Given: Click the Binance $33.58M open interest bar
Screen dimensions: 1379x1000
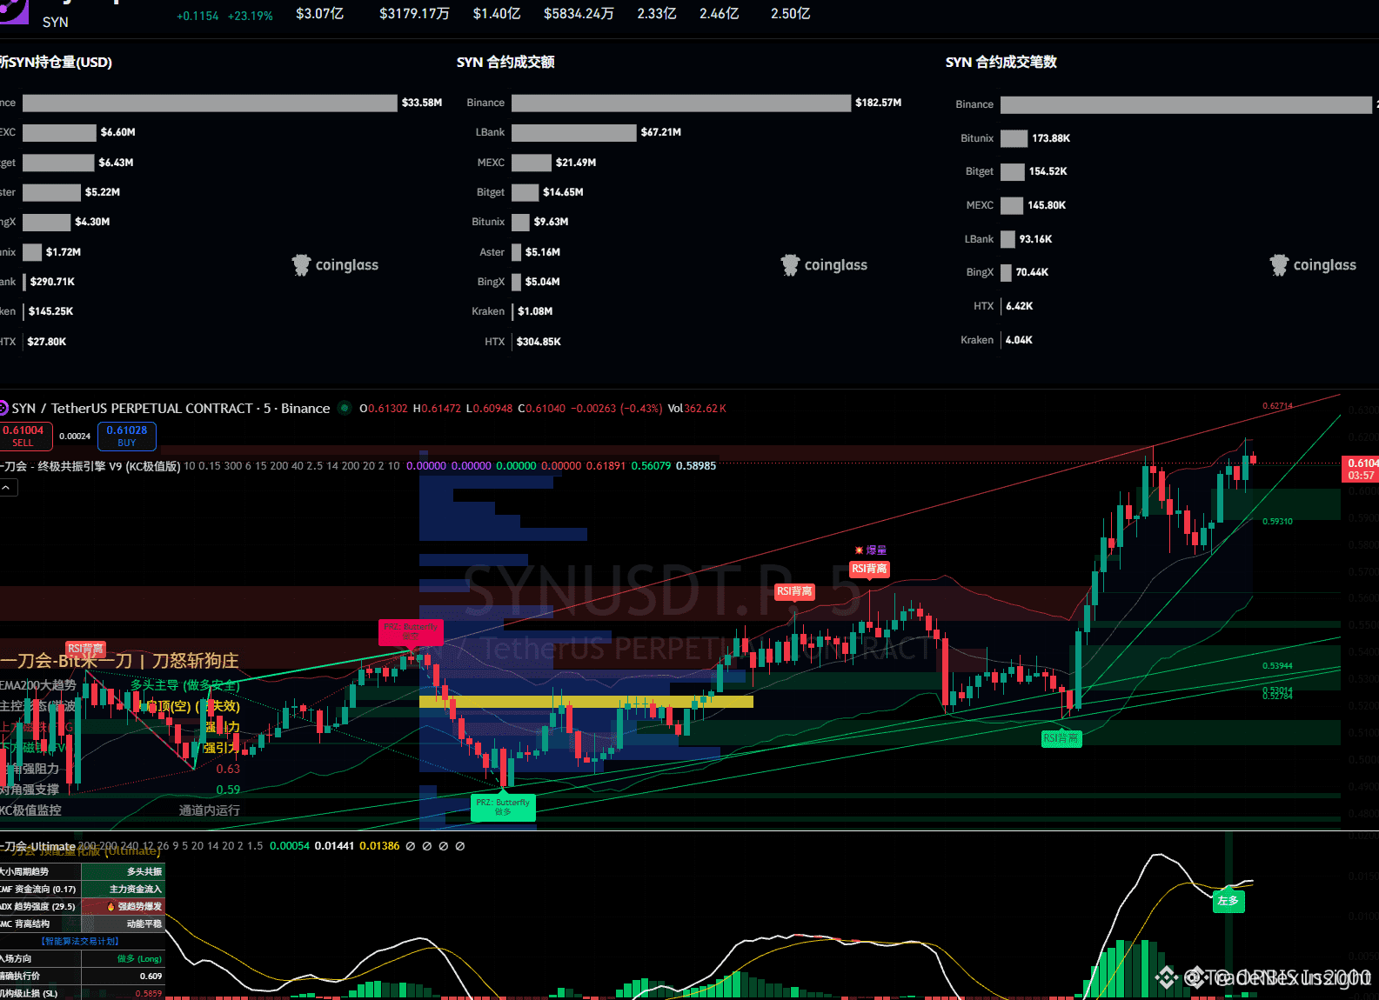Looking at the screenshot, I should (210, 103).
